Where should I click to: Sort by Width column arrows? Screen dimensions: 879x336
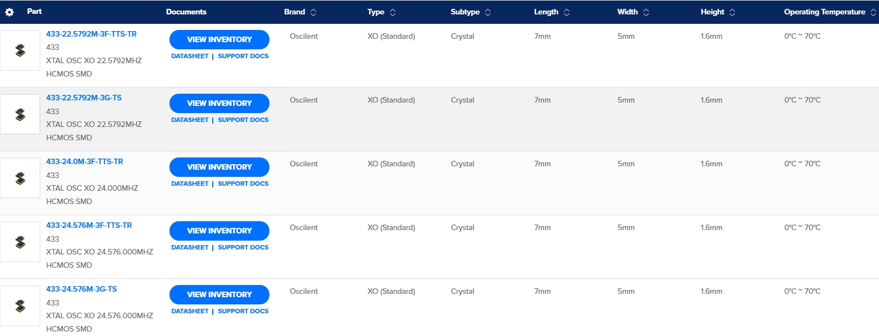pyautogui.click(x=646, y=12)
